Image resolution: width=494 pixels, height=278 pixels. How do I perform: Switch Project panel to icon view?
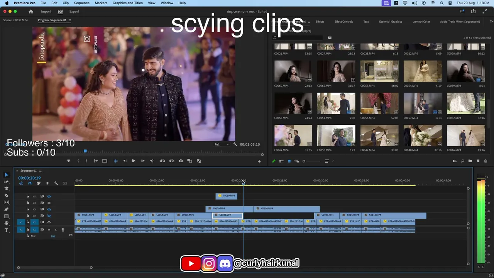(289, 161)
